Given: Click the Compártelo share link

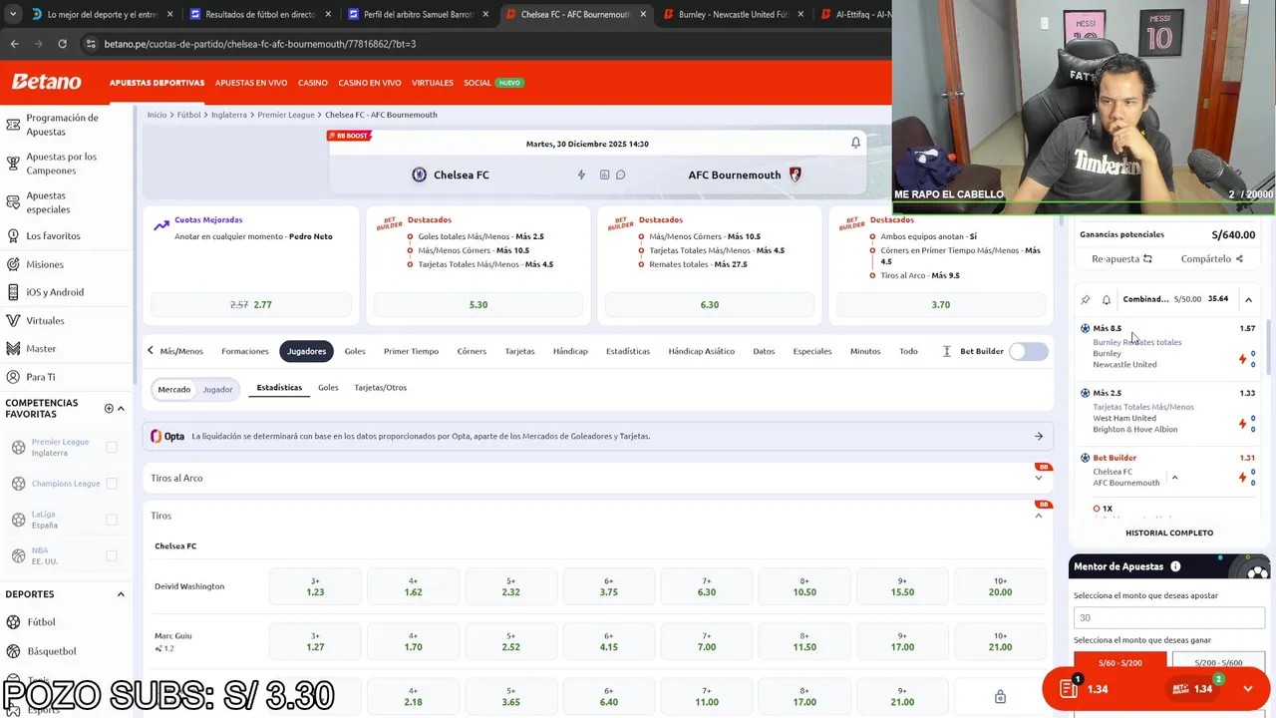Looking at the screenshot, I should [1211, 258].
